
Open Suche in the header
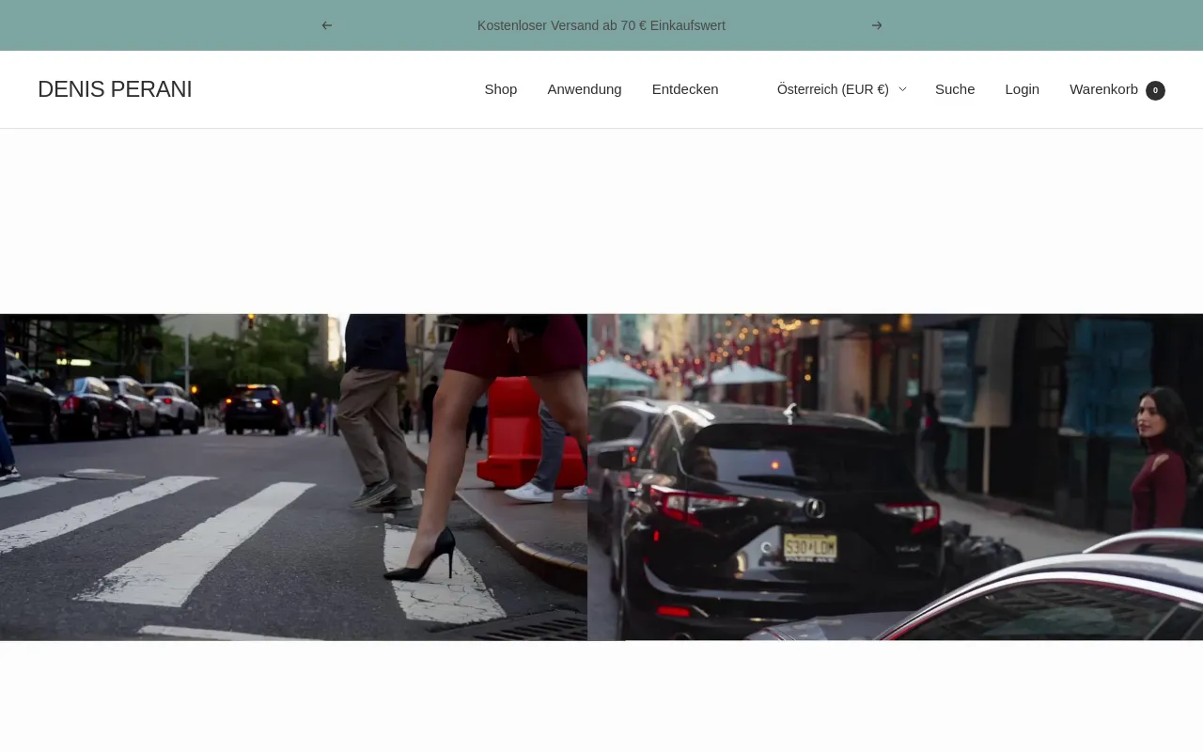(x=955, y=89)
